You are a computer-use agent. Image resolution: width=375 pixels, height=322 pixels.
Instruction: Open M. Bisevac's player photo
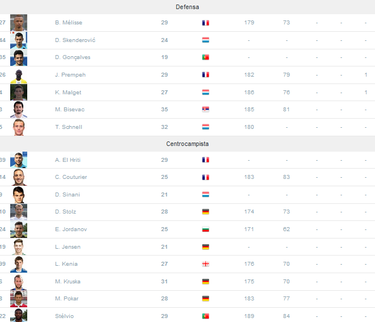[19, 110]
